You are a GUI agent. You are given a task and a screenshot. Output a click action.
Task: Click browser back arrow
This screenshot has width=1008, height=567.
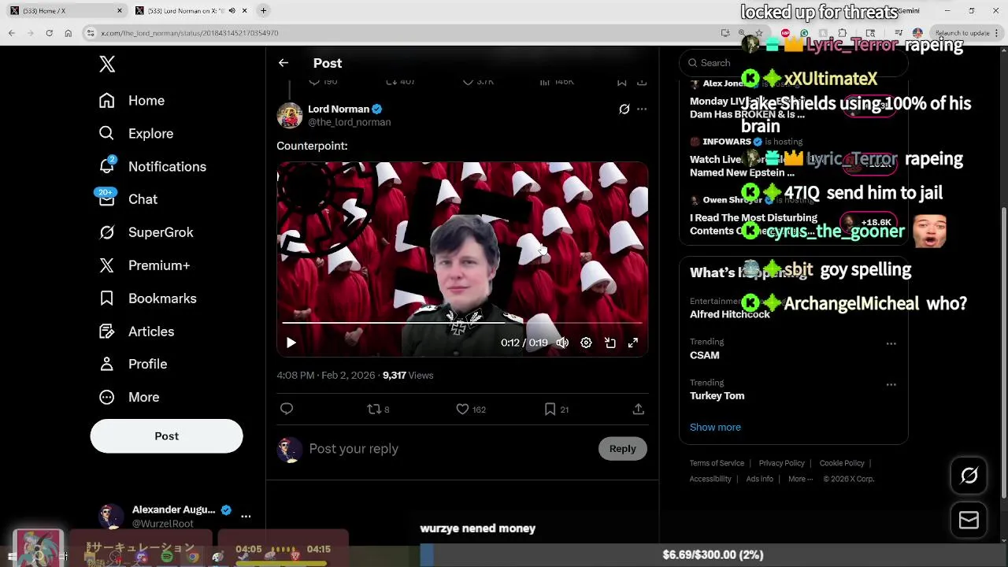[x=12, y=33]
